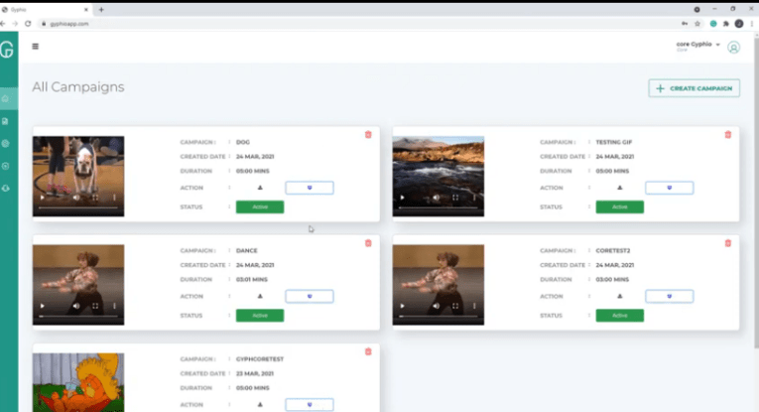Viewport: 759px width, 412px height.
Task: Click the CORETEST2 shield action button
Action: (x=670, y=296)
